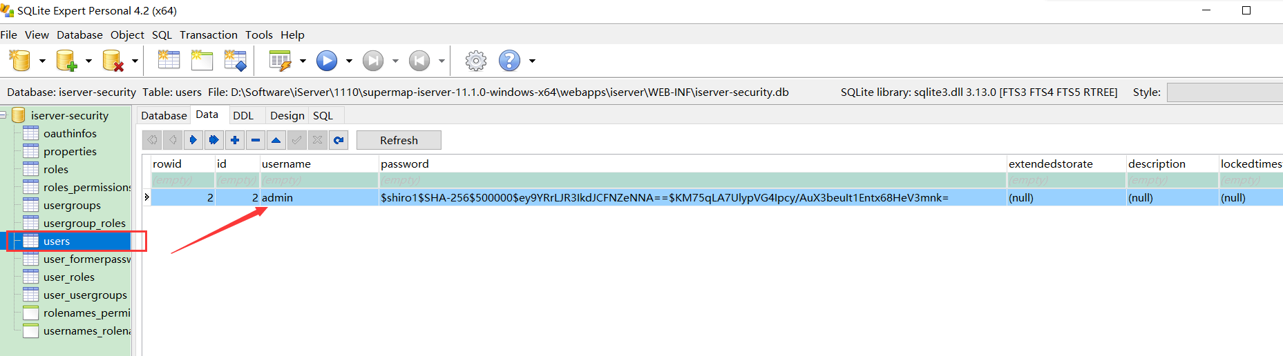The width and height of the screenshot is (1283, 356).
Task: Click the insert record plus button
Action: tap(235, 140)
